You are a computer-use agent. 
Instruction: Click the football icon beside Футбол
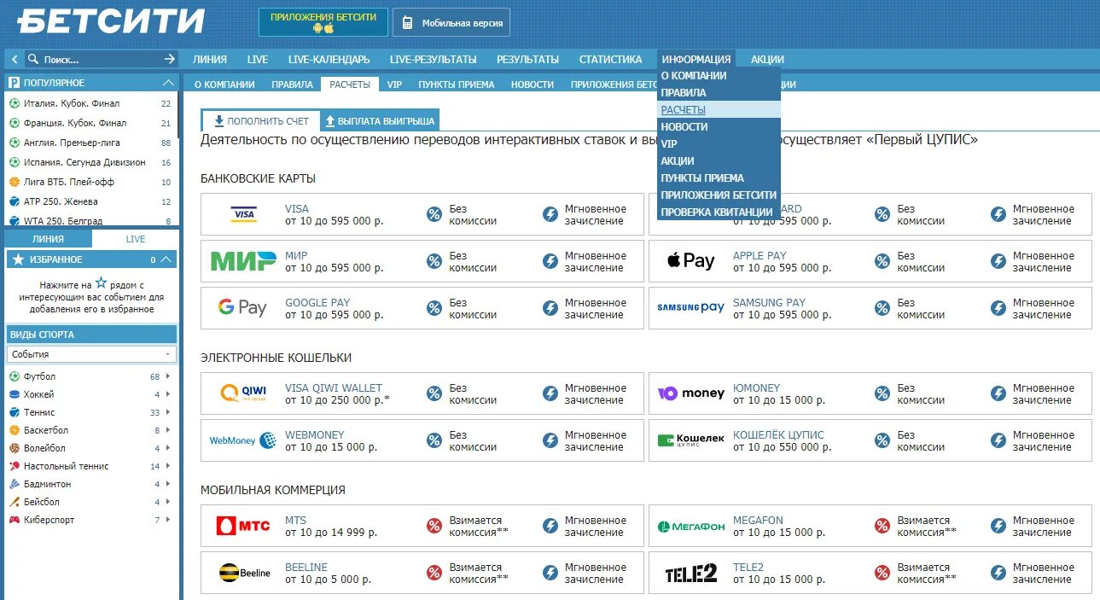[15, 376]
